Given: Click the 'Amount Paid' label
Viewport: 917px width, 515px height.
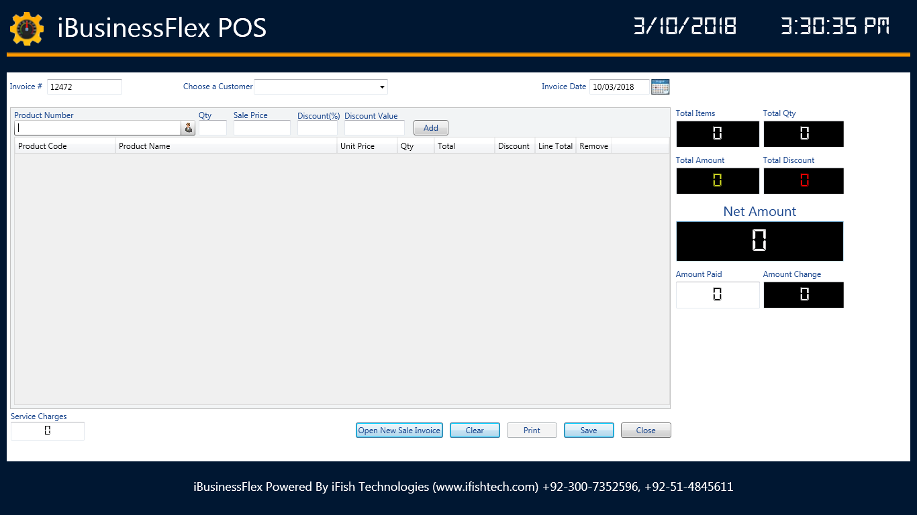Looking at the screenshot, I should [x=699, y=274].
